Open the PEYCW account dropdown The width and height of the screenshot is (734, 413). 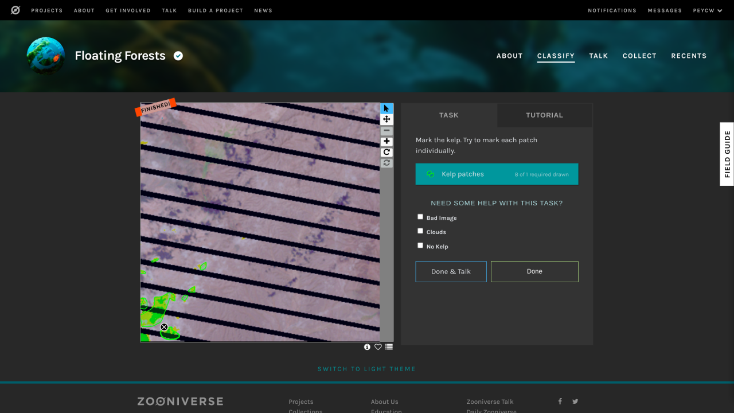point(708,10)
